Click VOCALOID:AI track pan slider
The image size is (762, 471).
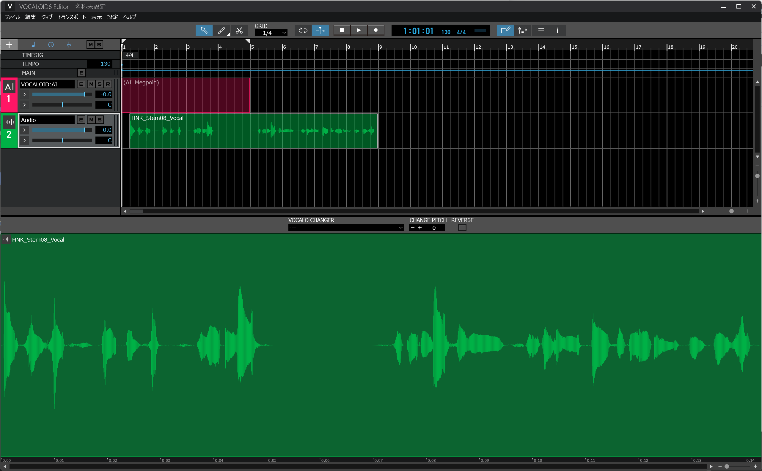click(62, 105)
